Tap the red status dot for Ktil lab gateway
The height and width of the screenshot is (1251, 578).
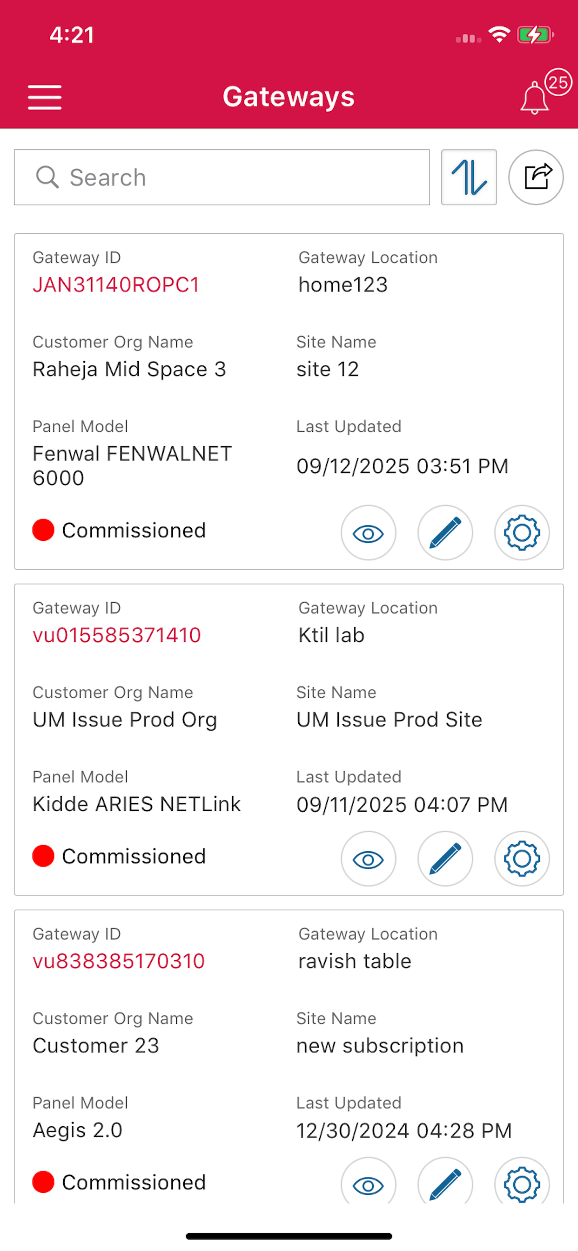pyautogui.click(x=43, y=856)
